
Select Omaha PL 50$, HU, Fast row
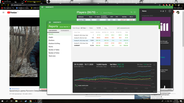(101, 38)
